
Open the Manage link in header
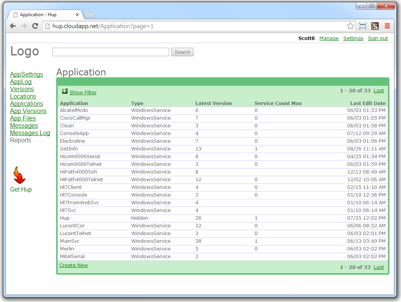pyautogui.click(x=329, y=38)
